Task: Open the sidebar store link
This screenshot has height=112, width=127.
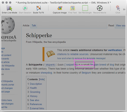Action: point(6,69)
